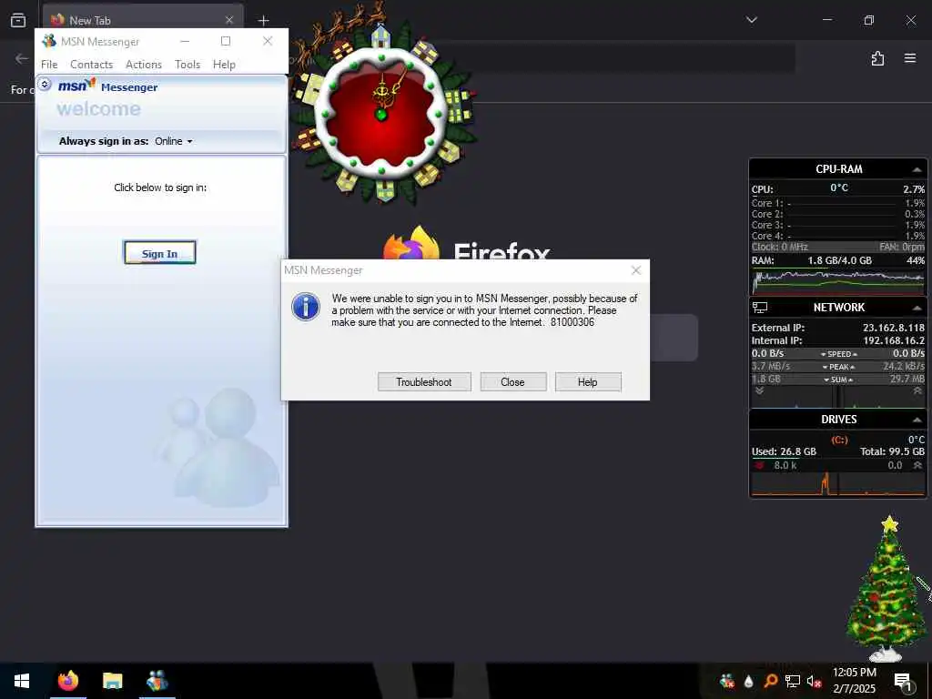
Task: Click the Sign In button in MSN Messenger
Action: click(x=159, y=253)
